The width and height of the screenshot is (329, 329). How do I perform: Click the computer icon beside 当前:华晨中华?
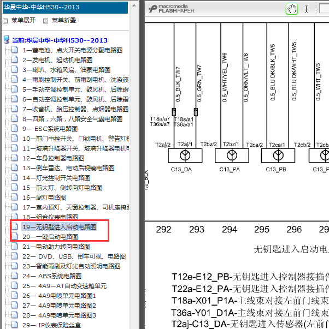(7, 39)
